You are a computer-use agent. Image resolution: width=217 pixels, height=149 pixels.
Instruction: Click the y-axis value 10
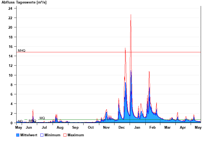coord(10,75)
